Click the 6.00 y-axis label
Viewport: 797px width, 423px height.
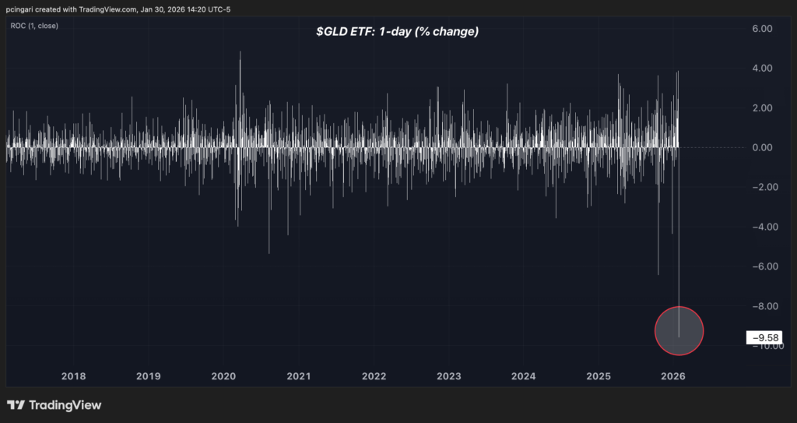(x=761, y=29)
